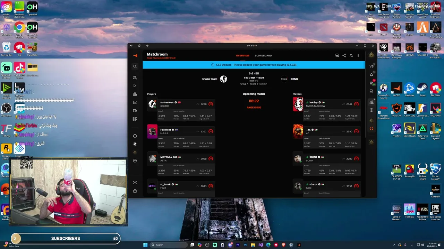Click the 3228 Elo value for -s-h-o-k-o-

(x=203, y=104)
